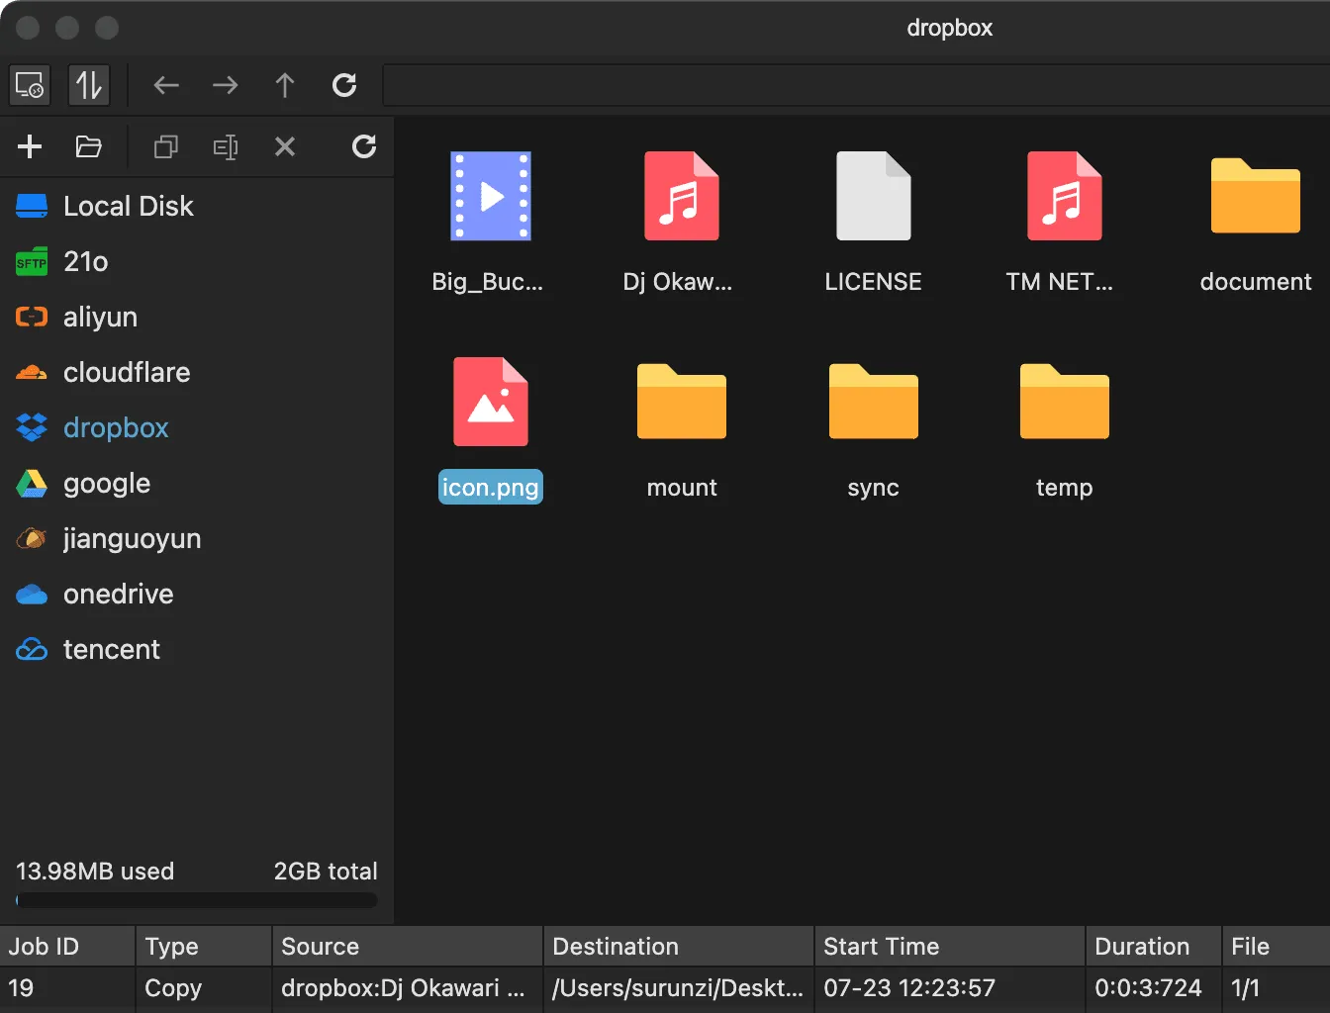1330x1013 pixels.
Task: Go forward with the right arrow
Action: [226, 85]
